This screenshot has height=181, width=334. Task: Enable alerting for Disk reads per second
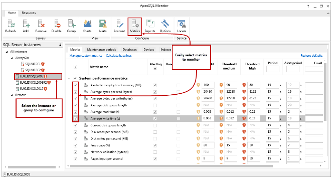click(155, 132)
